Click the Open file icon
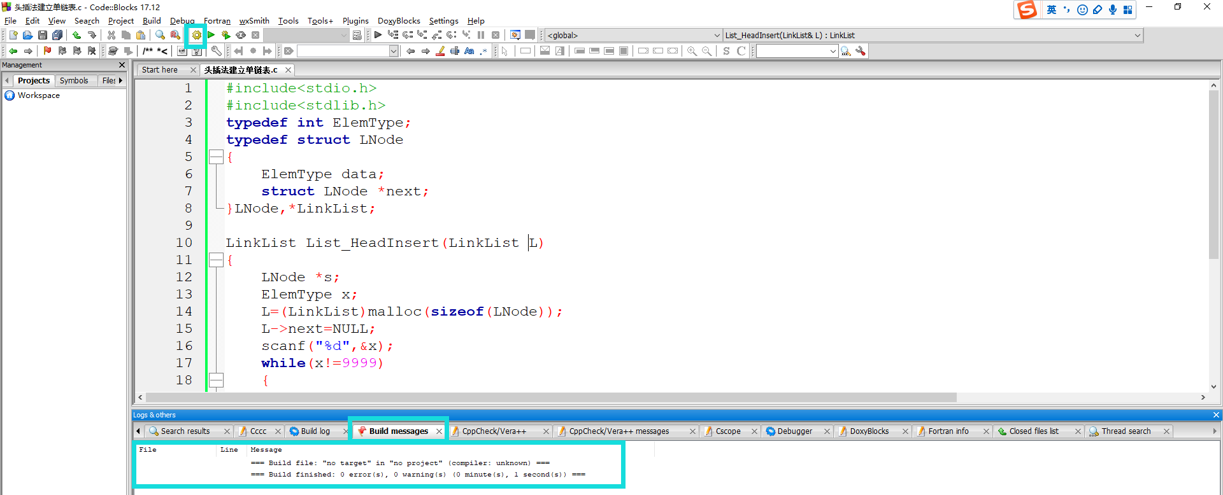1223x495 pixels. pyautogui.click(x=27, y=35)
